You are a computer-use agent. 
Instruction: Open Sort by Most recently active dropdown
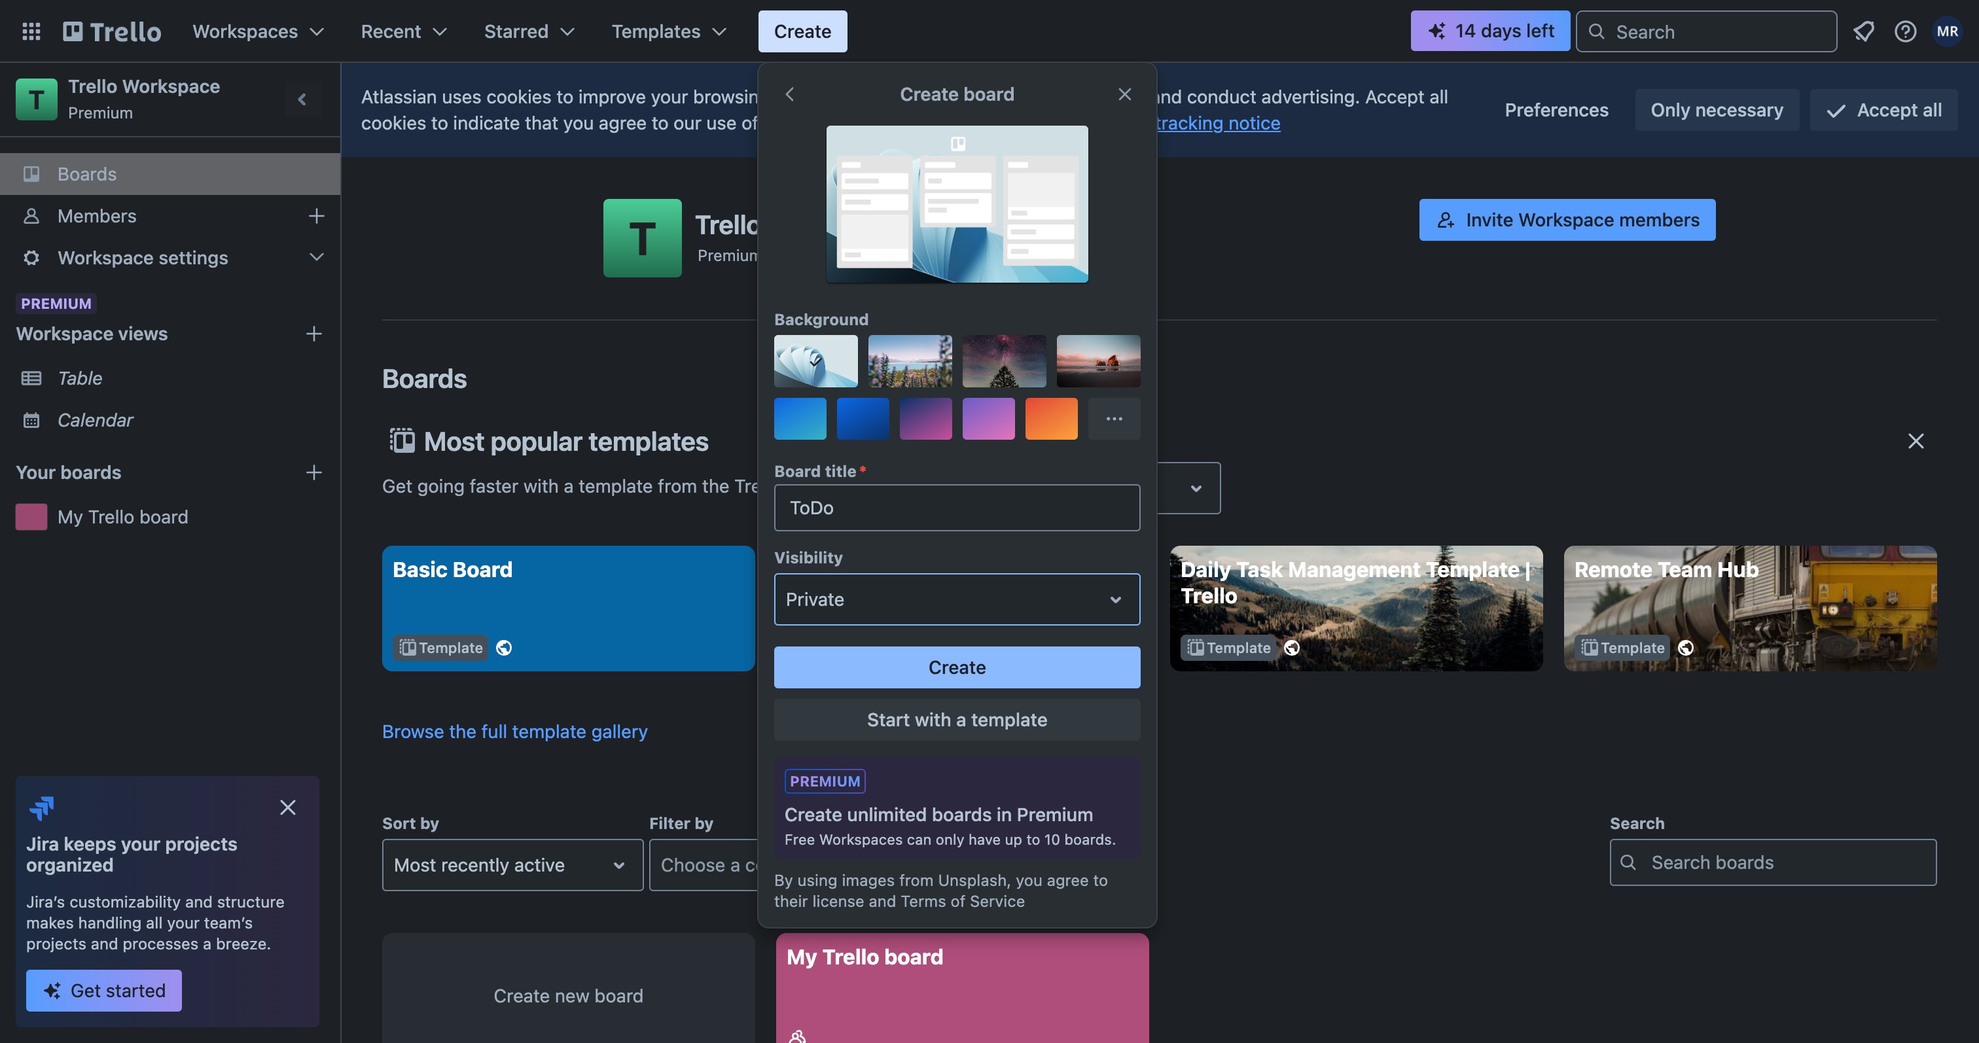(x=512, y=865)
